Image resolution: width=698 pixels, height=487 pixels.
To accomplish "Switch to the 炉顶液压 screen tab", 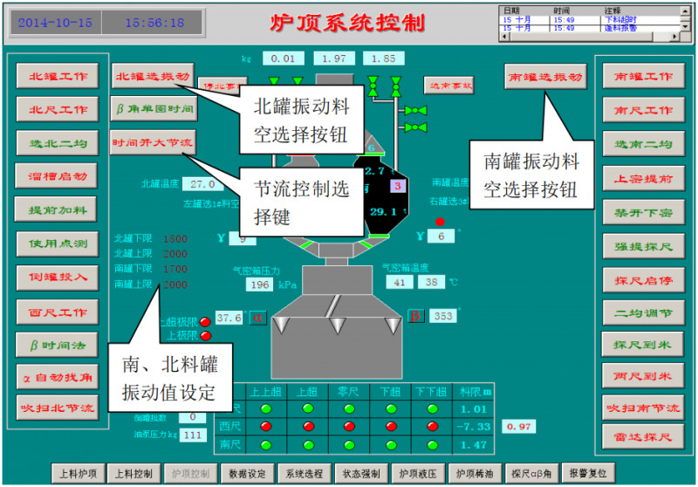I will point(417,473).
